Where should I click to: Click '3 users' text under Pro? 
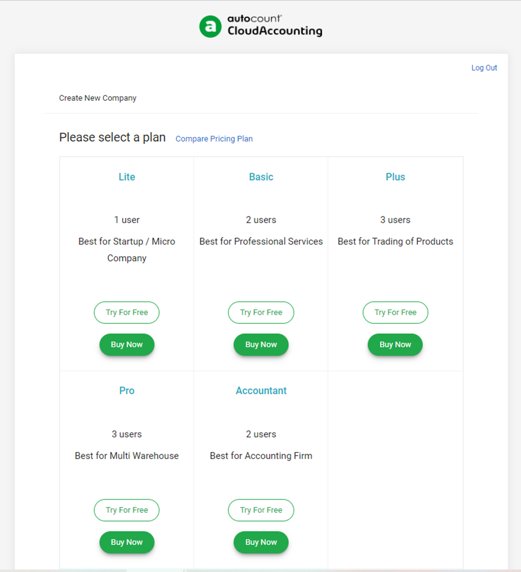click(x=127, y=434)
